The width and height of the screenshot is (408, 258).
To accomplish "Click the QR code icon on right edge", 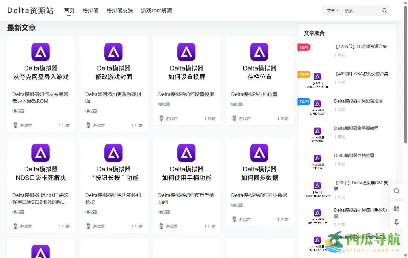I will pyautogui.click(x=397, y=208).
